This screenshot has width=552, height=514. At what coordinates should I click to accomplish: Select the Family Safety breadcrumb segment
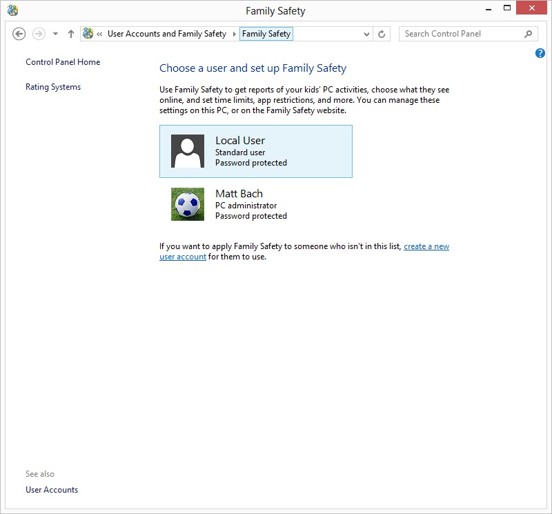tap(266, 34)
